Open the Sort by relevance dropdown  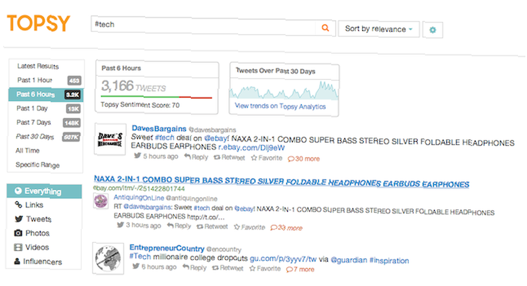379,29
